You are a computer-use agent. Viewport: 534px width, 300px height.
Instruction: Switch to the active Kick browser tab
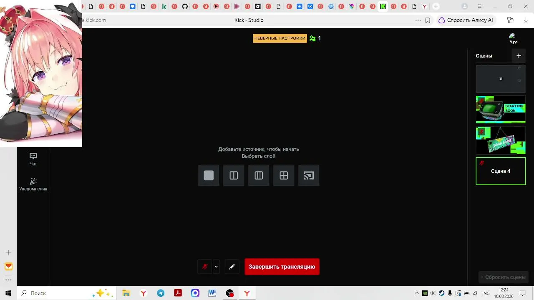pos(383,6)
